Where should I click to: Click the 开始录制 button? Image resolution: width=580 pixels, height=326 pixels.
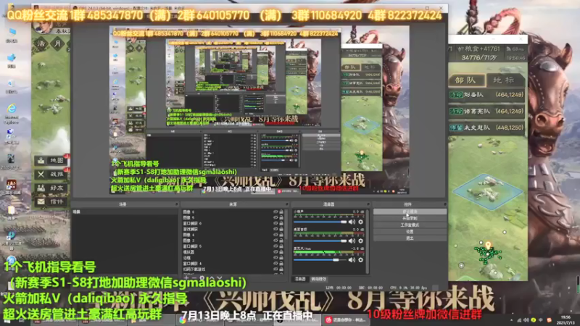(x=410, y=219)
